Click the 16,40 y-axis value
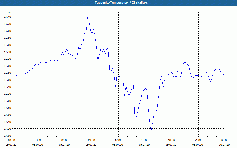This screenshot has height=148, width=237. point(8,52)
